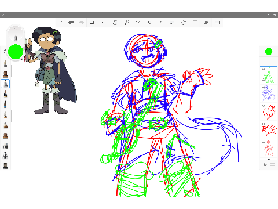Open the layer options menu at panel bottom
Screen dimensions: 278x209
273,164
